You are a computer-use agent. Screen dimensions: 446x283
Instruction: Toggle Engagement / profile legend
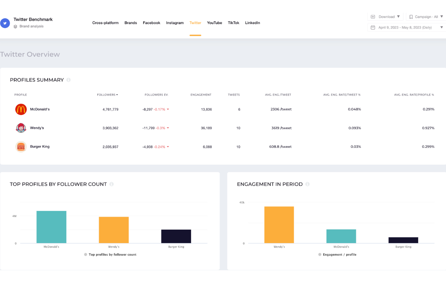tap(337, 254)
